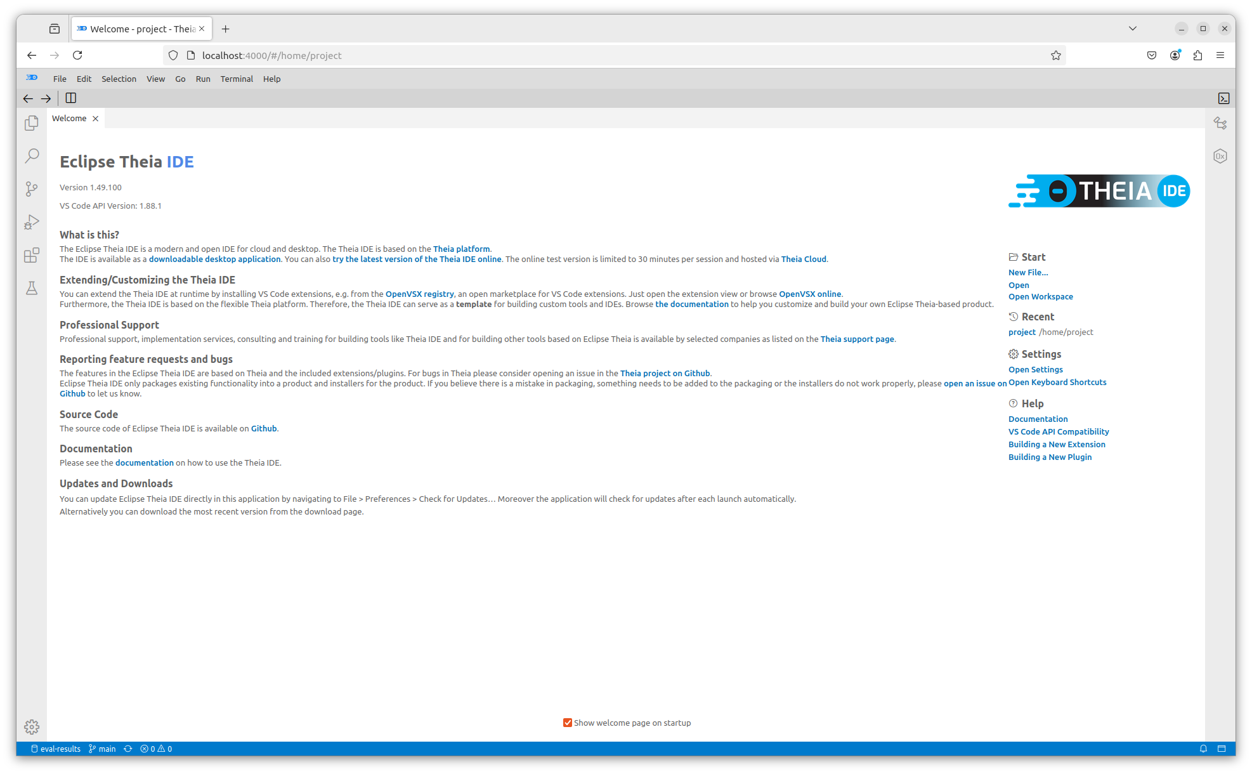1252x774 pixels.
Task: Click the OpenVSX registry link
Action: 419,294
